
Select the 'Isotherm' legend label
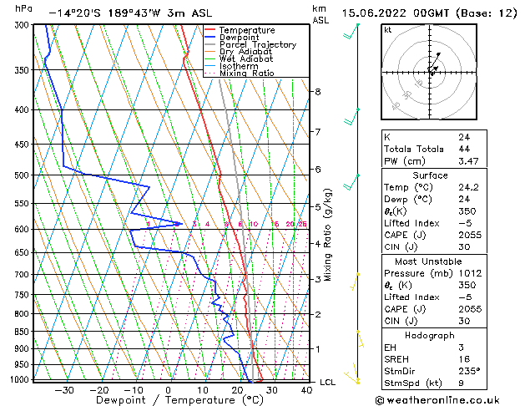click(x=239, y=66)
